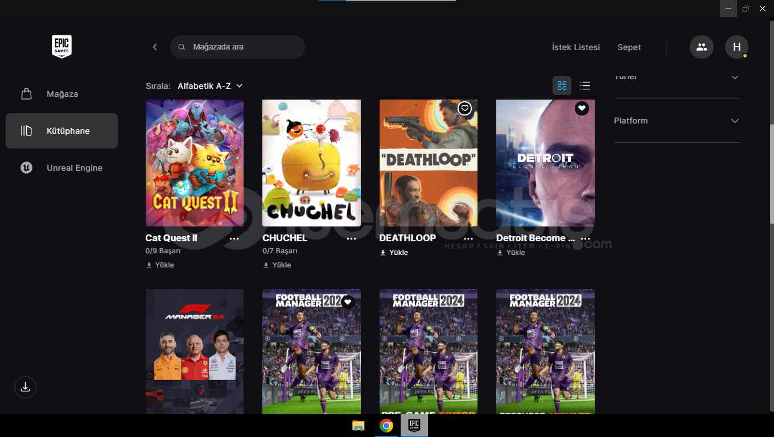Open DEATHLOOP cover art
Screen dimensions: 774x437
(x=429, y=163)
